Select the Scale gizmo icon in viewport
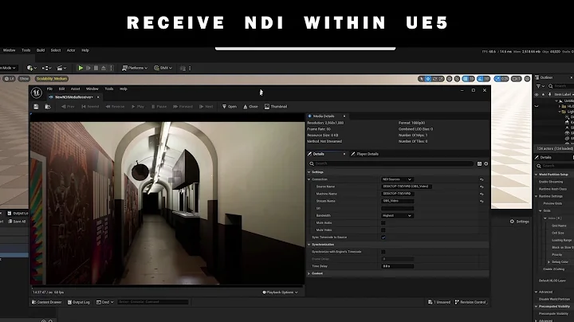This screenshot has height=322, width=574. coord(441,79)
